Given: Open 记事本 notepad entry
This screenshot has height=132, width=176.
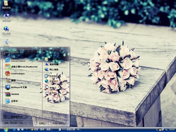Looking at the screenshot, I should point(12,101).
